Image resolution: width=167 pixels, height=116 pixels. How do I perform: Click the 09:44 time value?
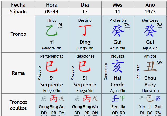52,12
